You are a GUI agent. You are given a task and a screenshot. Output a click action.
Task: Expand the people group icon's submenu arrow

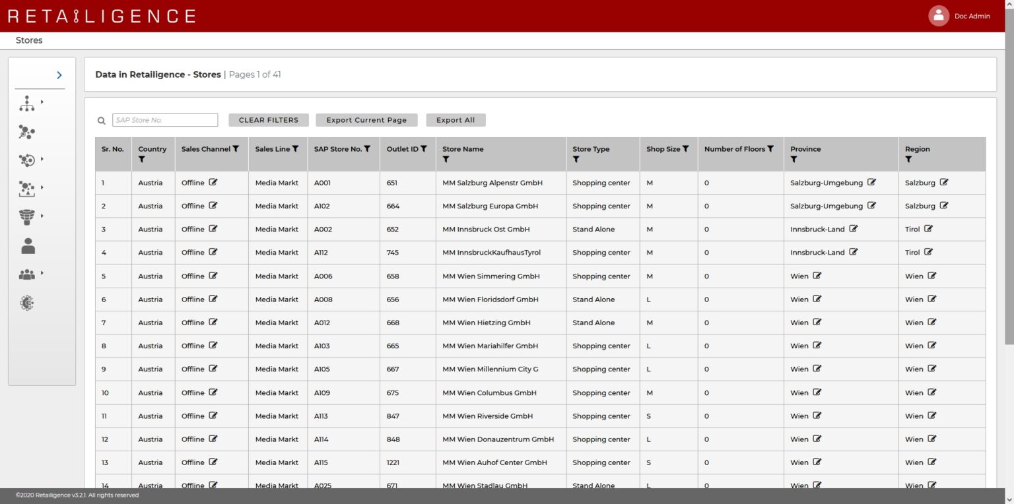point(42,273)
